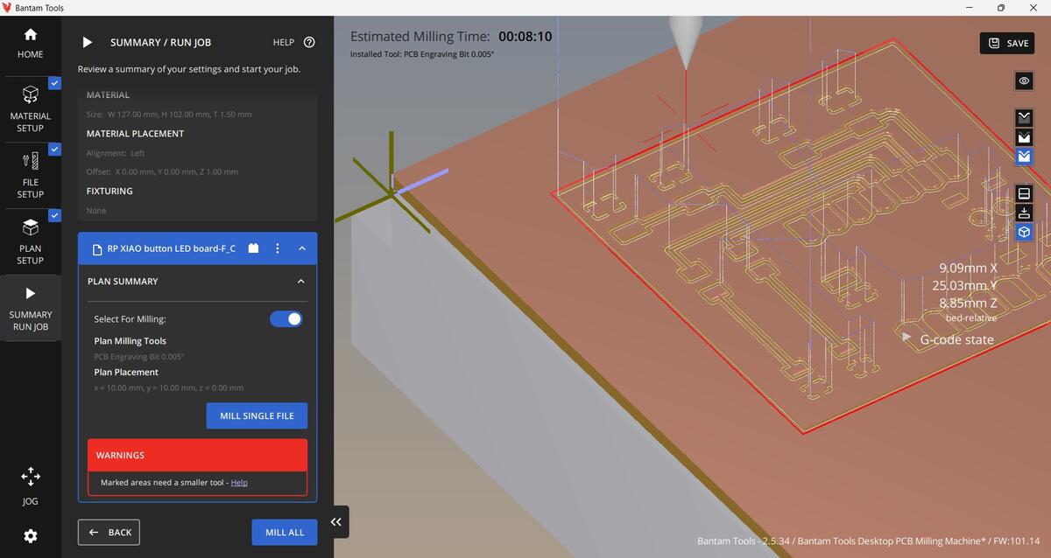
Task: Select the Summary Run Job step
Action: [x=31, y=309]
